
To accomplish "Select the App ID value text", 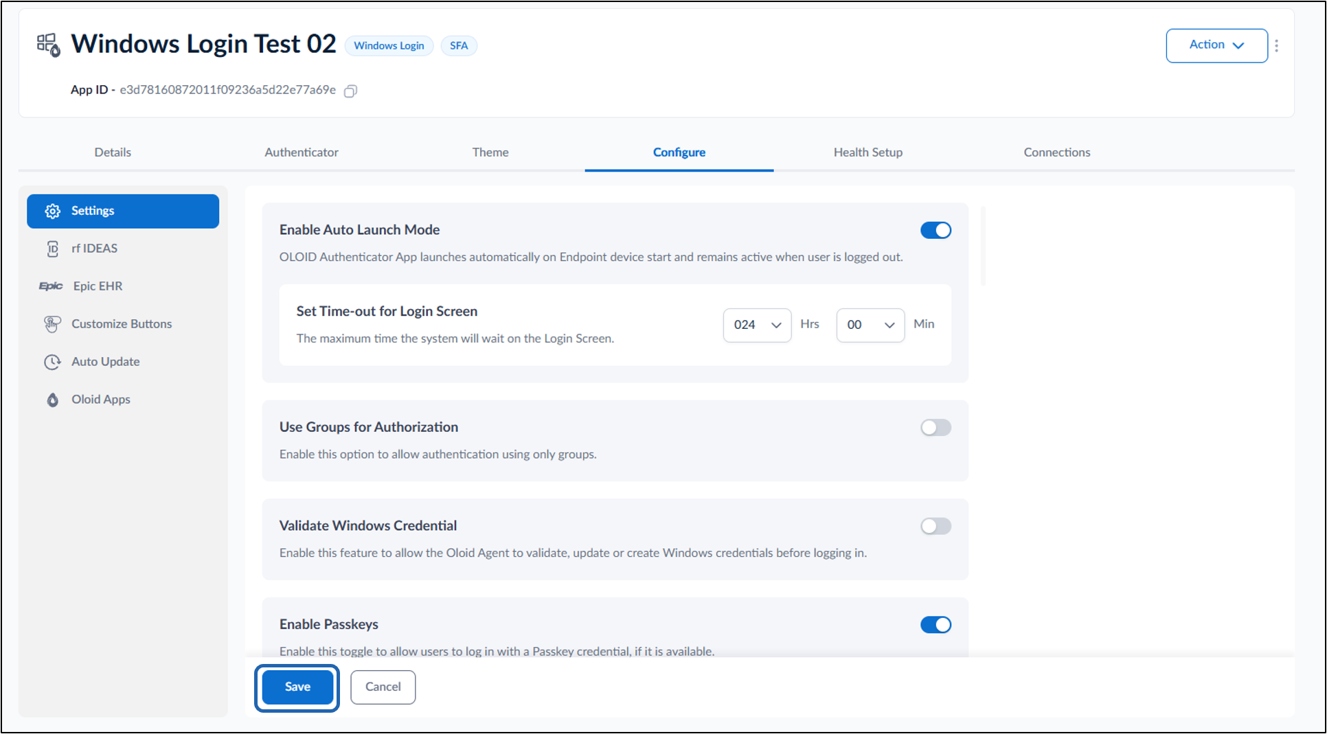I will 228,90.
